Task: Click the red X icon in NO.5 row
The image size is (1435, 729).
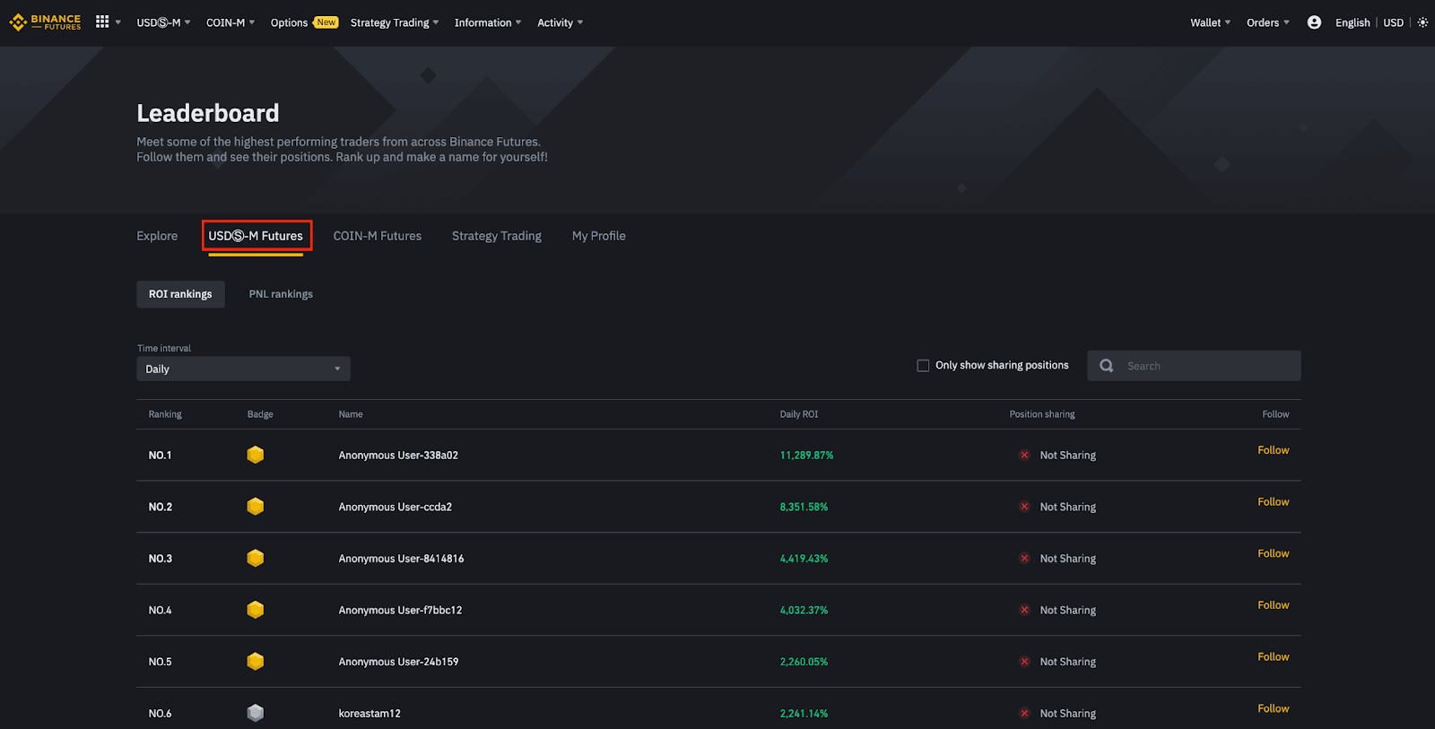Action: pyautogui.click(x=1024, y=661)
